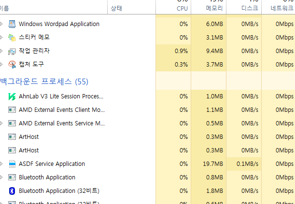Viewport: 295px width, 204px height.
Task: Click the 0.8MB memory value of Bluetooth Application
Action: [214, 177]
